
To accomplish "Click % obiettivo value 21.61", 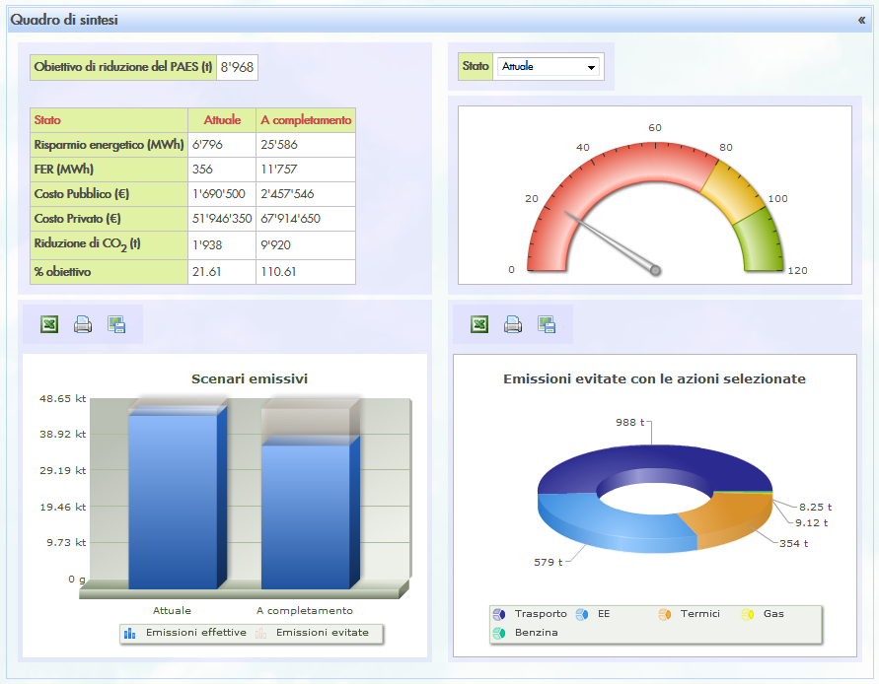I will [x=222, y=272].
